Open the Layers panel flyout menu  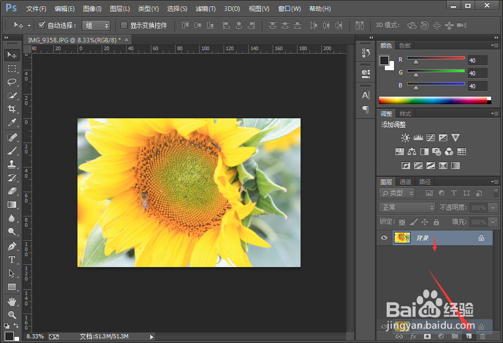pyautogui.click(x=495, y=182)
